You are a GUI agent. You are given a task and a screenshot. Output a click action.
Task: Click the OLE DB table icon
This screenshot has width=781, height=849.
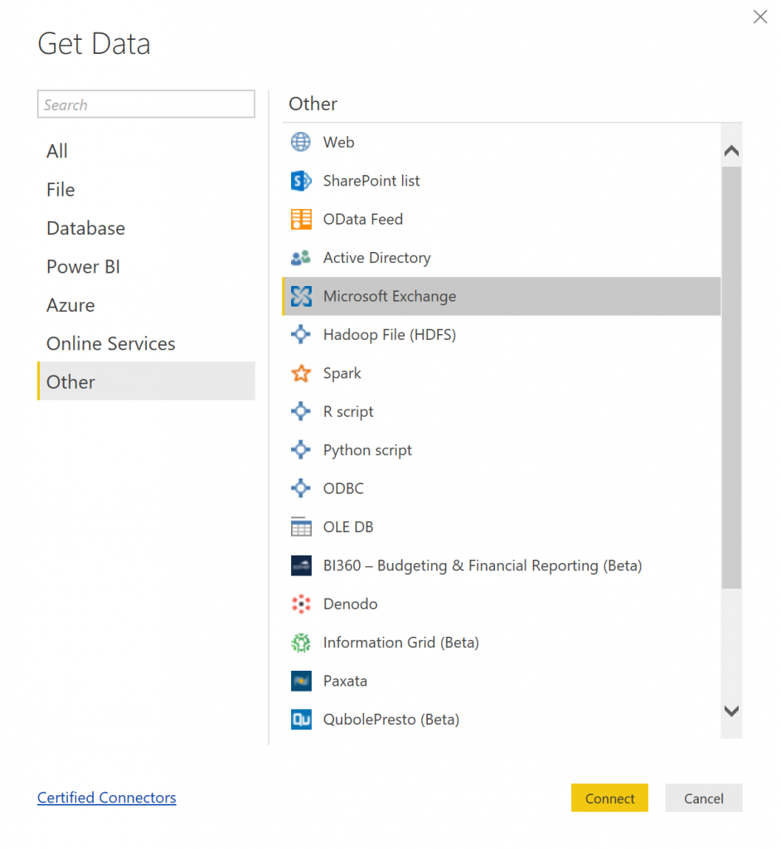tap(301, 526)
